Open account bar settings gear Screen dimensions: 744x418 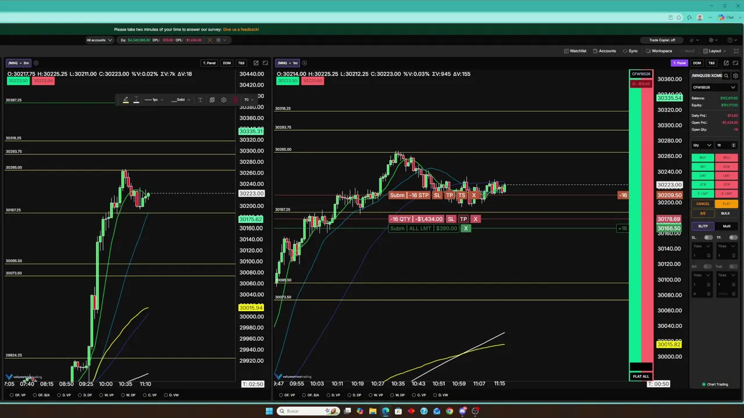[219, 40]
